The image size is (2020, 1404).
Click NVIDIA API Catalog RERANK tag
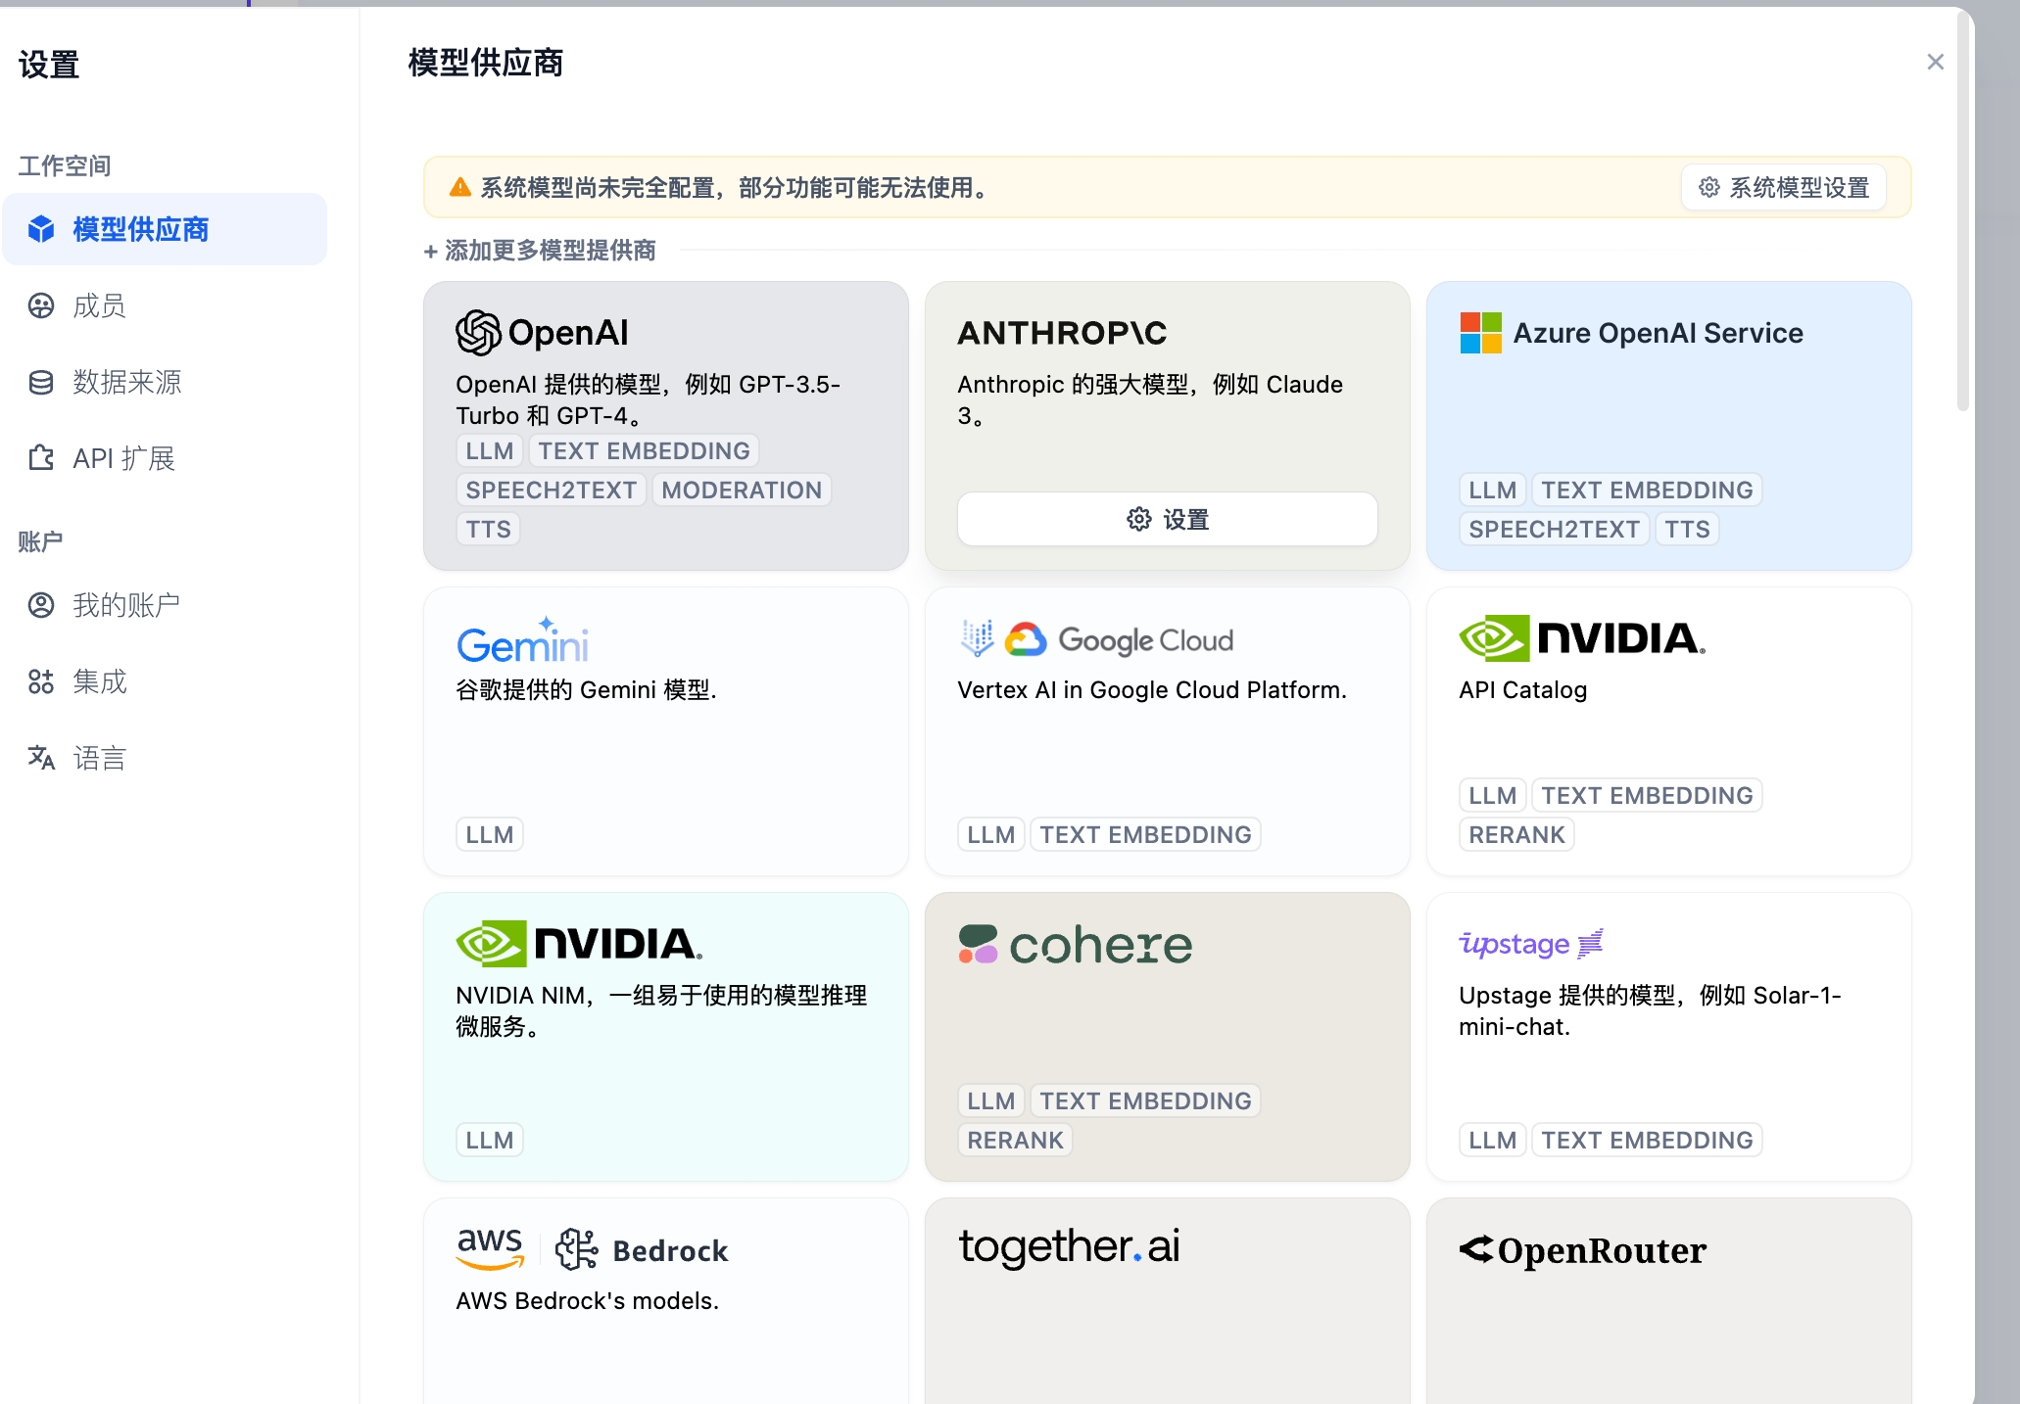(x=1516, y=834)
